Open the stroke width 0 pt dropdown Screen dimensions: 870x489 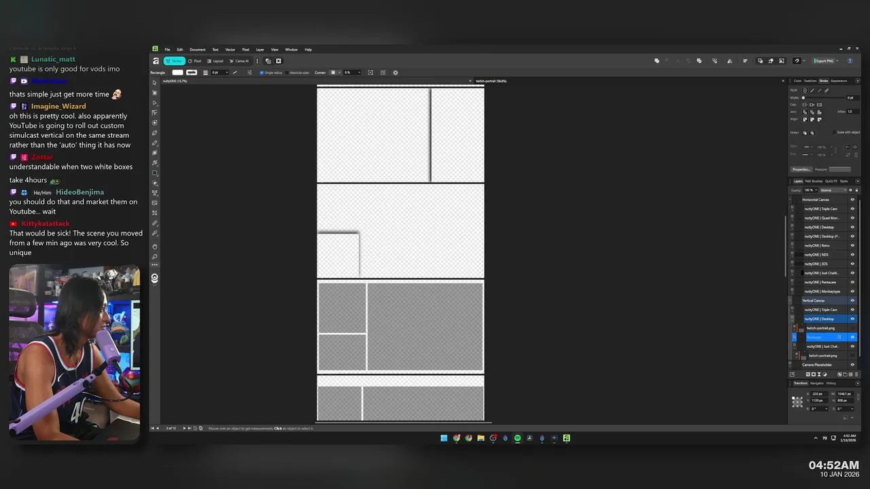226,73
